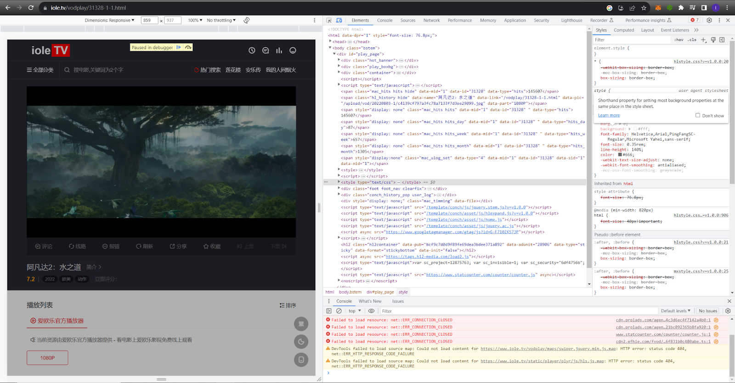Click the body.bstem breadcrumb
This screenshot has height=383, width=735.
(x=350, y=292)
